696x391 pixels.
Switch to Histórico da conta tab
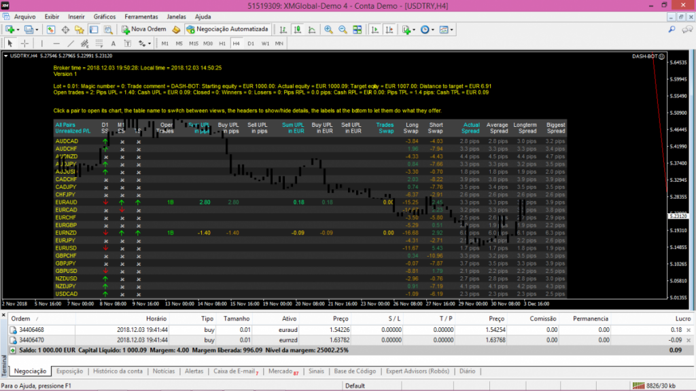118,371
